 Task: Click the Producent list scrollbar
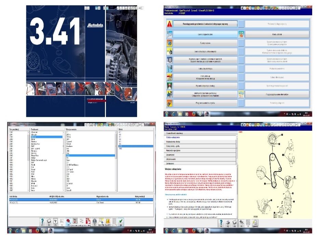tap(64, 161)
